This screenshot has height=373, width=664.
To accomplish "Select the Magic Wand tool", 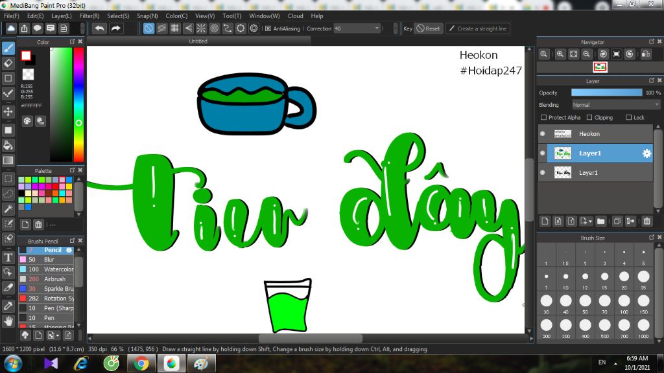I will [x=8, y=209].
